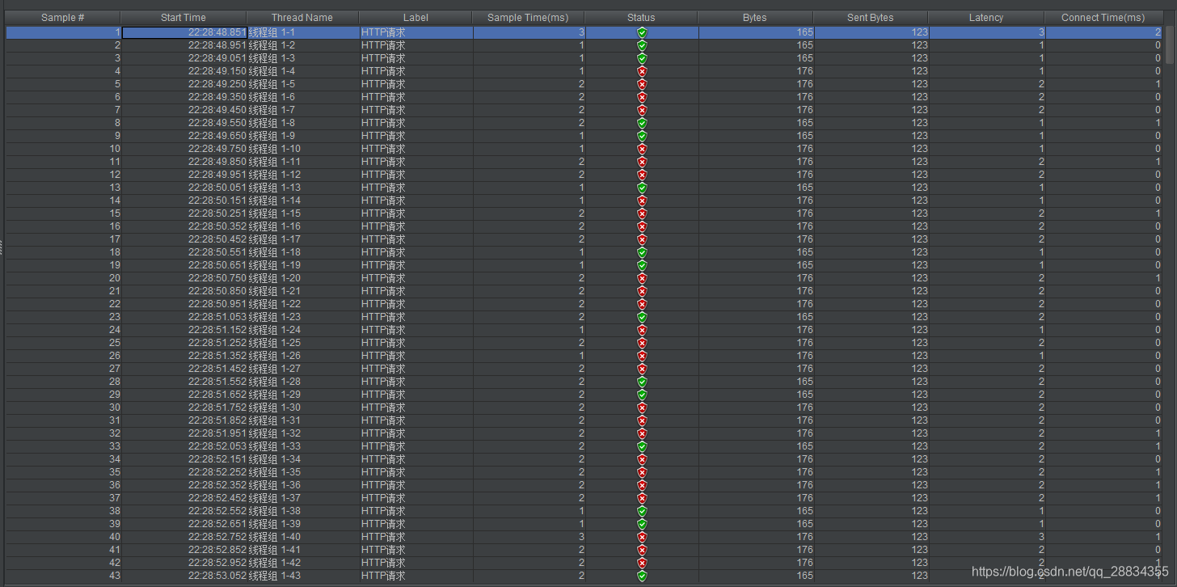Click the red status icon for thread 线程组 1-31
The image size is (1177, 587).
[x=642, y=420]
